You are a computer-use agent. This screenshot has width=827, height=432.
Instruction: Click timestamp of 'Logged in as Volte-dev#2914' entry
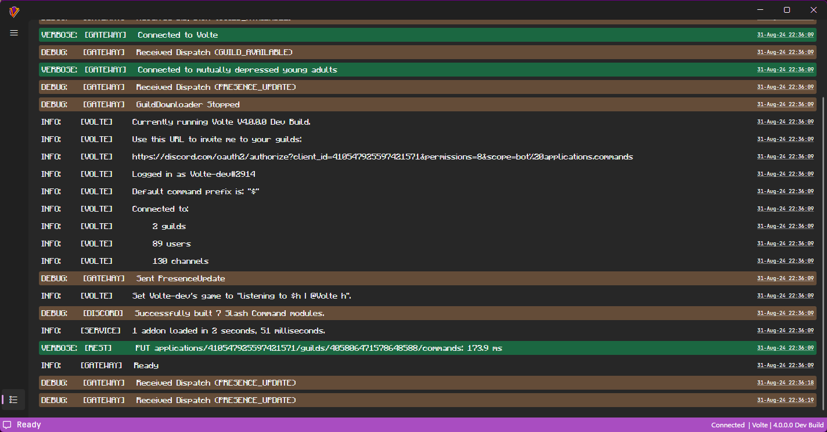tap(785, 174)
